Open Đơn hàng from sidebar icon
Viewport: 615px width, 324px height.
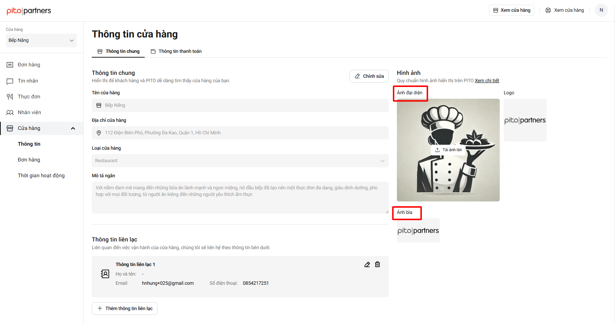tap(10, 65)
